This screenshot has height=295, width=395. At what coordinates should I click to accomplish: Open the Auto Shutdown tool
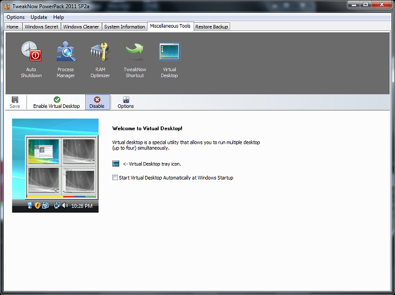(31, 60)
